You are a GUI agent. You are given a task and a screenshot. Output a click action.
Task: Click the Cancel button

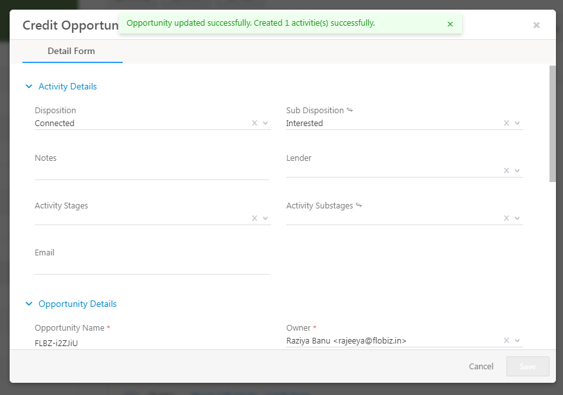[x=481, y=366]
